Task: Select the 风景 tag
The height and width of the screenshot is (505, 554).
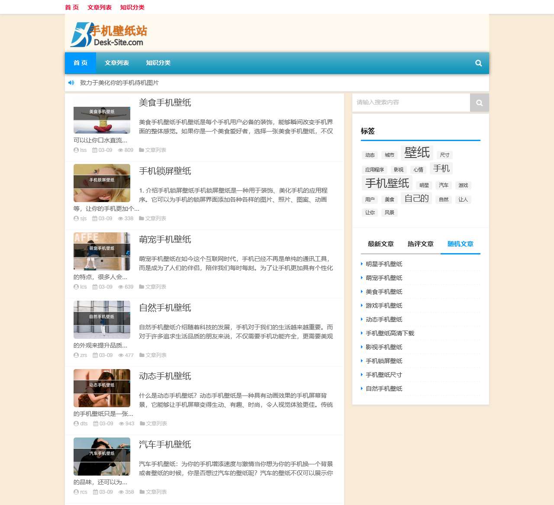Action: tap(390, 212)
